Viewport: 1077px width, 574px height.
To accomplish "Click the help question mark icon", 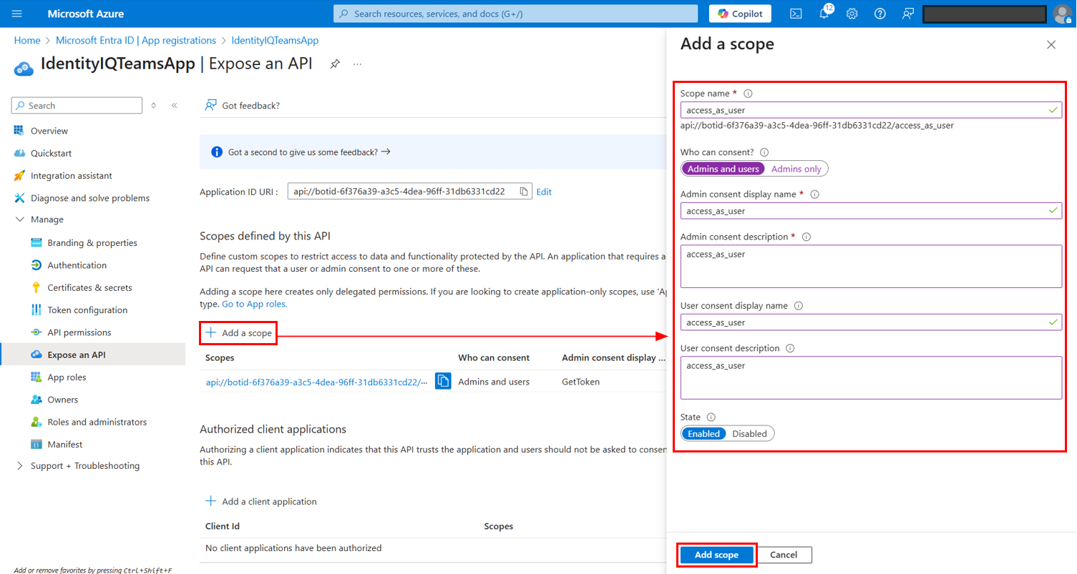I will pos(879,14).
